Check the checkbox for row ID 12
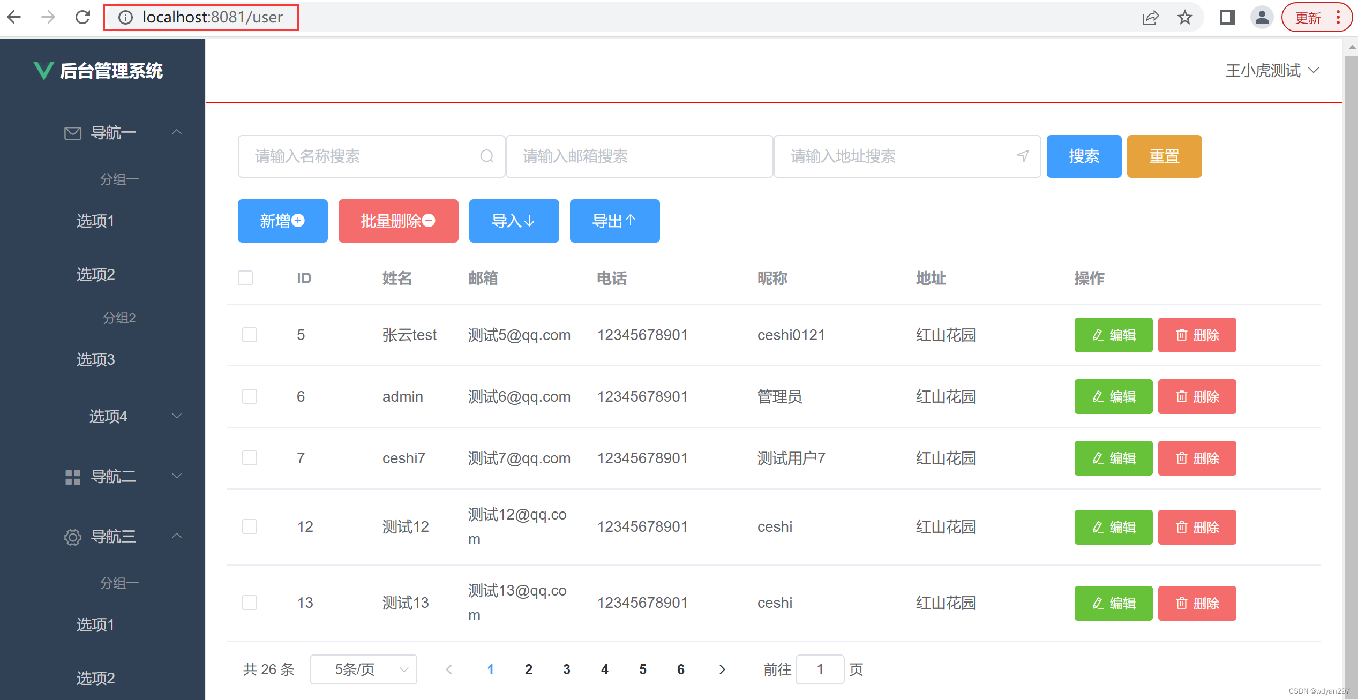 pos(250,526)
